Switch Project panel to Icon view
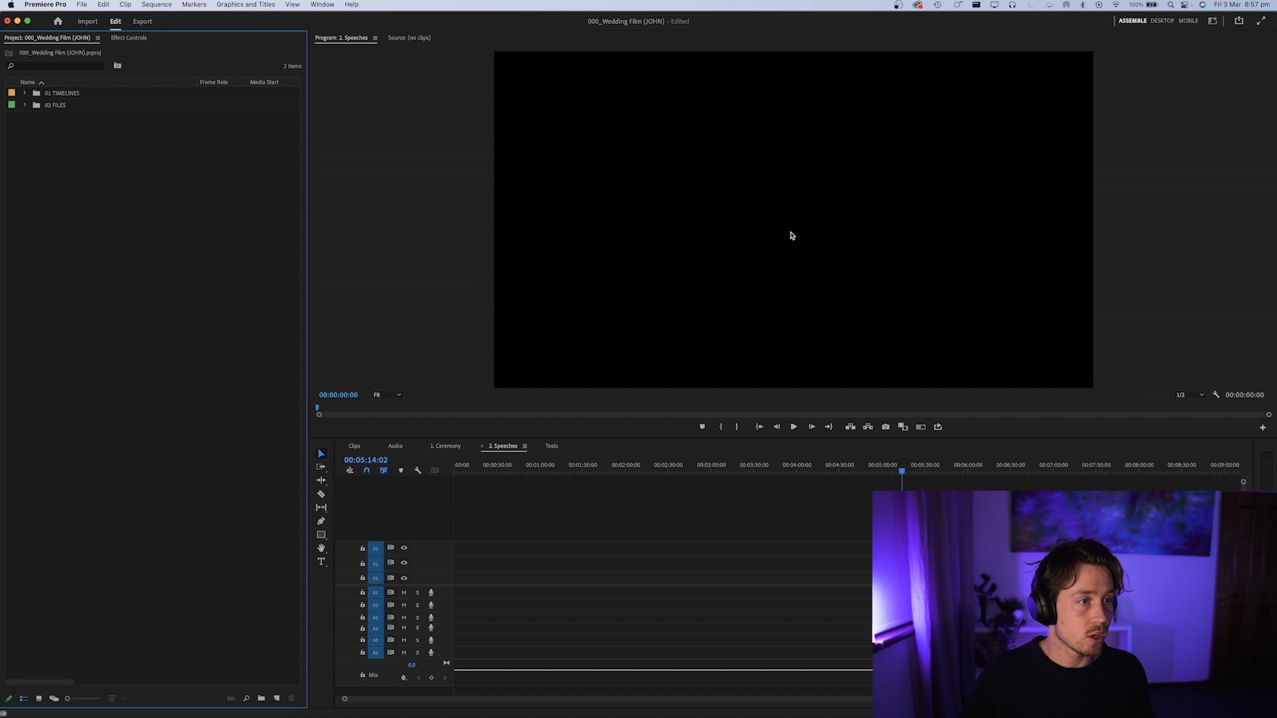The image size is (1277, 718). point(39,698)
